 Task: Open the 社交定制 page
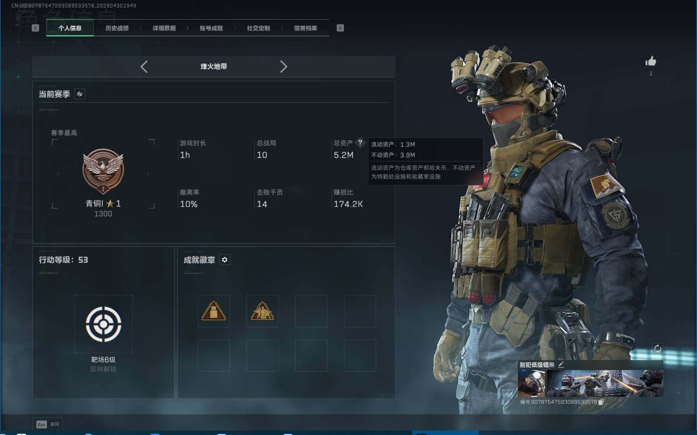[258, 28]
